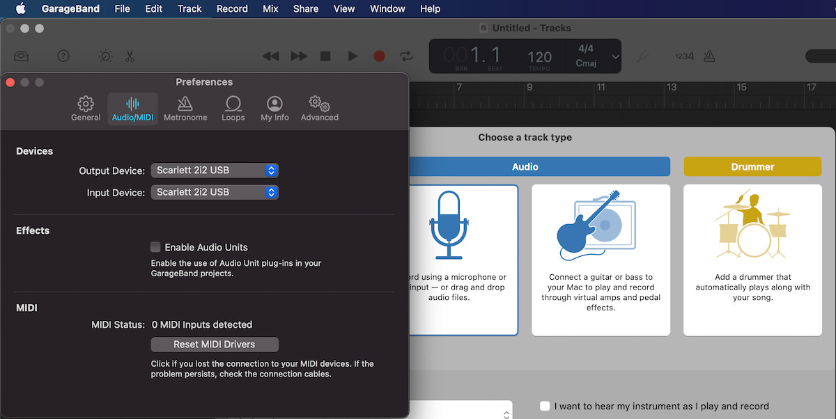Image resolution: width=836 pixels, height=419 pixels.
Task: Click the 120 tempo value
Action: point(539,58)
